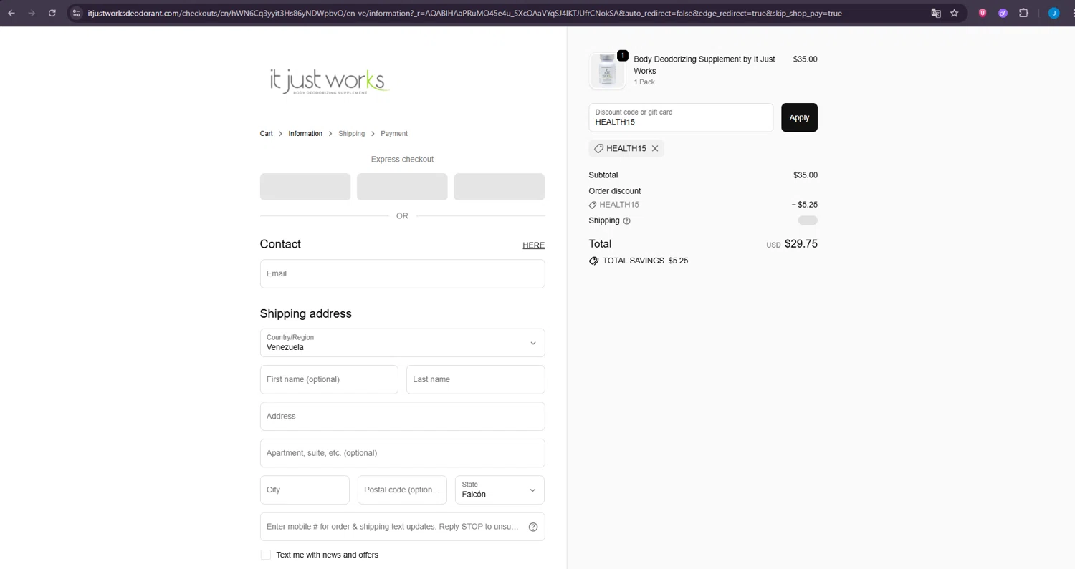Click the HERE link beside Contact
The height and width of the screenshot is (569, 1075).
click(533, 245)
